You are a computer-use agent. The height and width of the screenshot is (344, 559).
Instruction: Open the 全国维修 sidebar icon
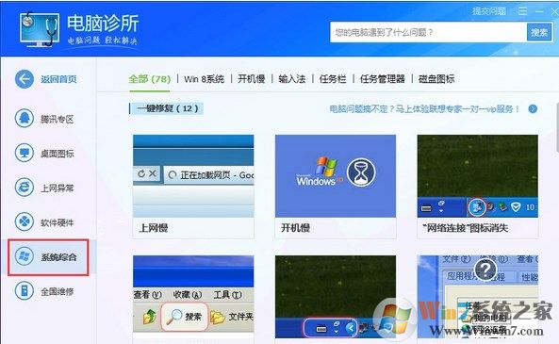coord(25,290)
